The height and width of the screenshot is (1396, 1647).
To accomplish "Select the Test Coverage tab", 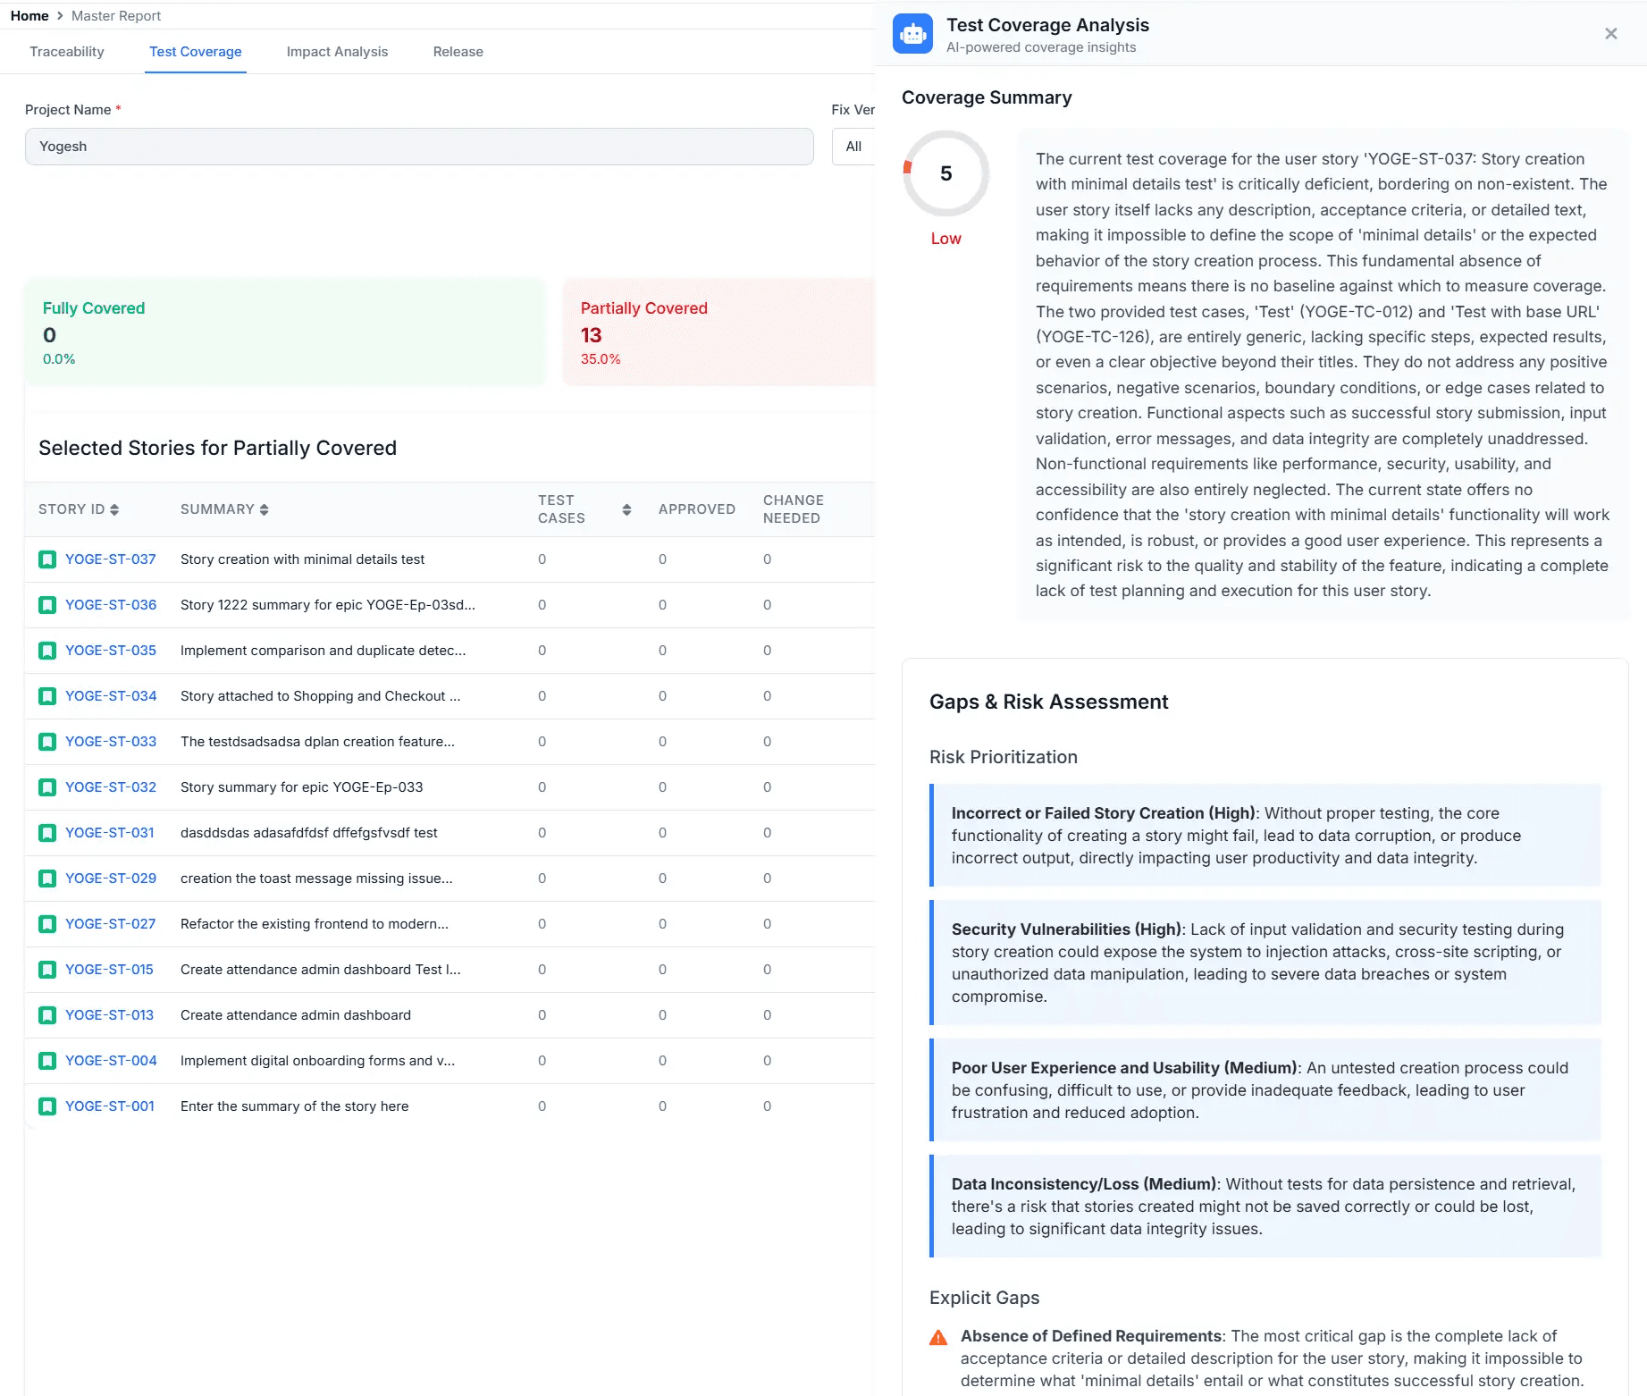I will tap(196, 52).
